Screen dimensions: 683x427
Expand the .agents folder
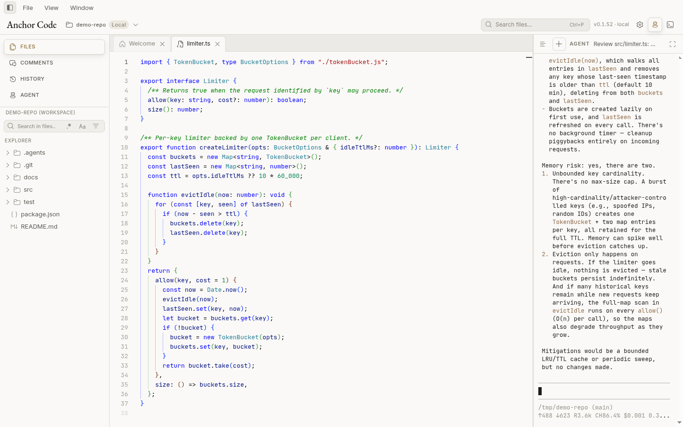point(55,153)
